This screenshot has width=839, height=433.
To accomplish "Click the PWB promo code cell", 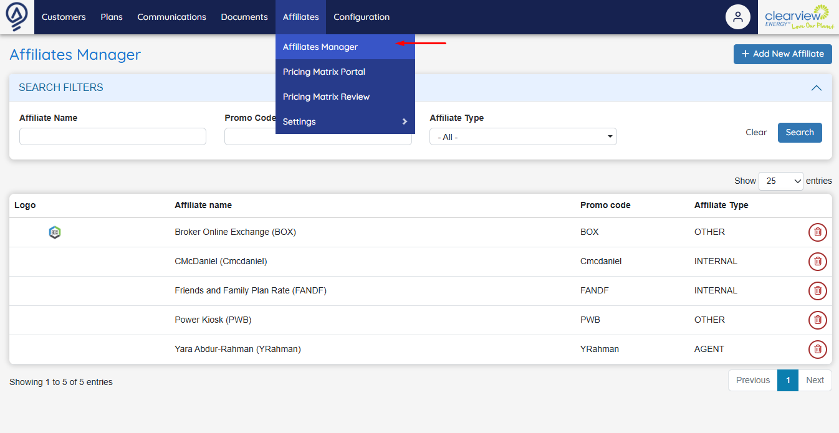I will [590, 320].
